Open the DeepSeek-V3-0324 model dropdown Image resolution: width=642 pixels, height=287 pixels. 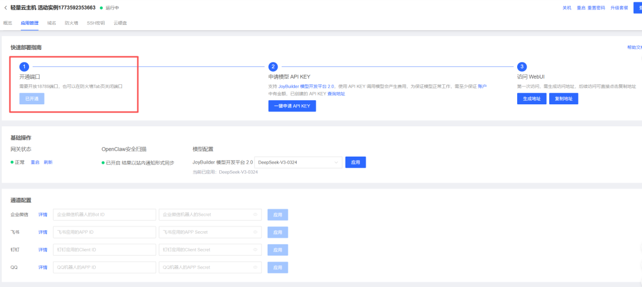click(x=298, y=162)
